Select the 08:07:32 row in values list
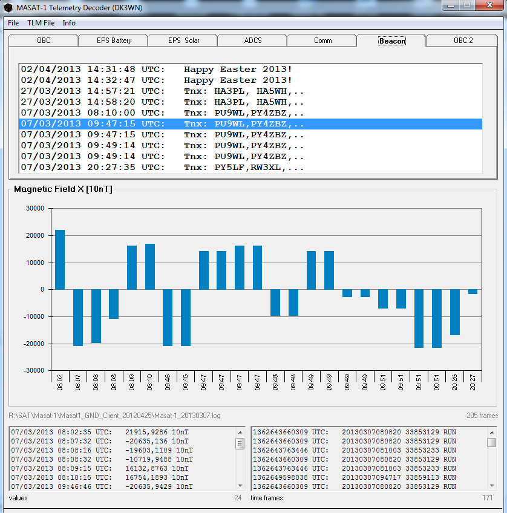Image resolution: width=507 pixels, height=513 pixels. pyautogui.click(x=102, y=442)
